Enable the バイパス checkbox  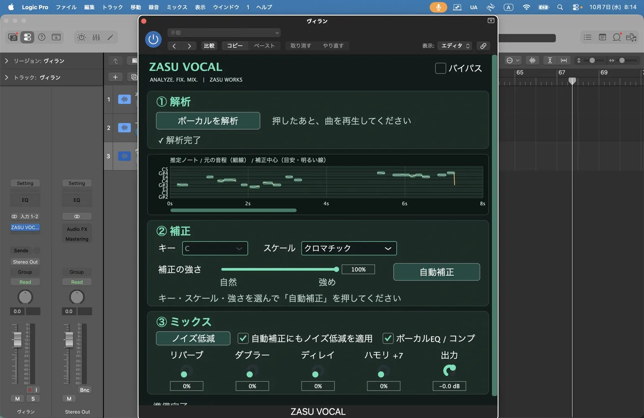[x=440, y=68]
